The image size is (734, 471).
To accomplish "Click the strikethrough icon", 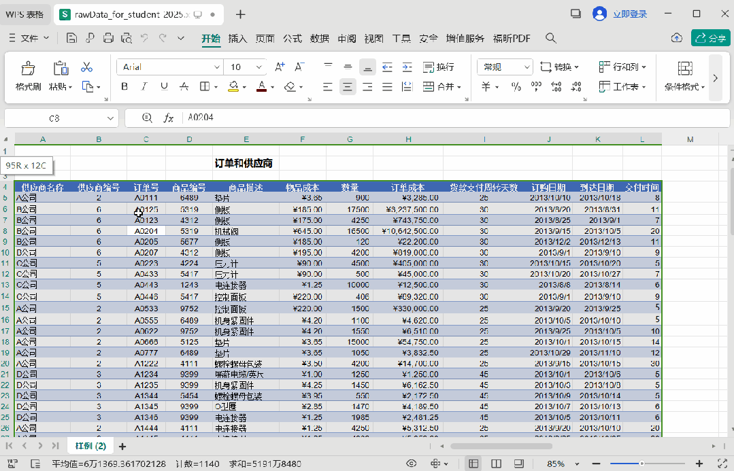I will pos(184,86).
